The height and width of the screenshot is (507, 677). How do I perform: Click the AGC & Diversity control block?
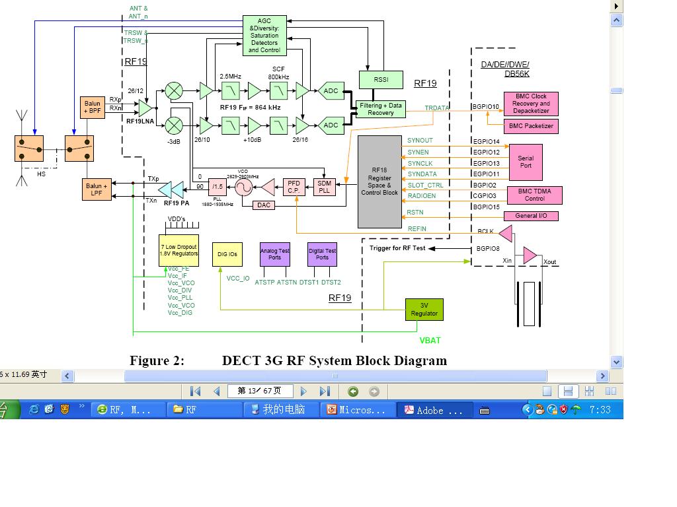[264, 36]
